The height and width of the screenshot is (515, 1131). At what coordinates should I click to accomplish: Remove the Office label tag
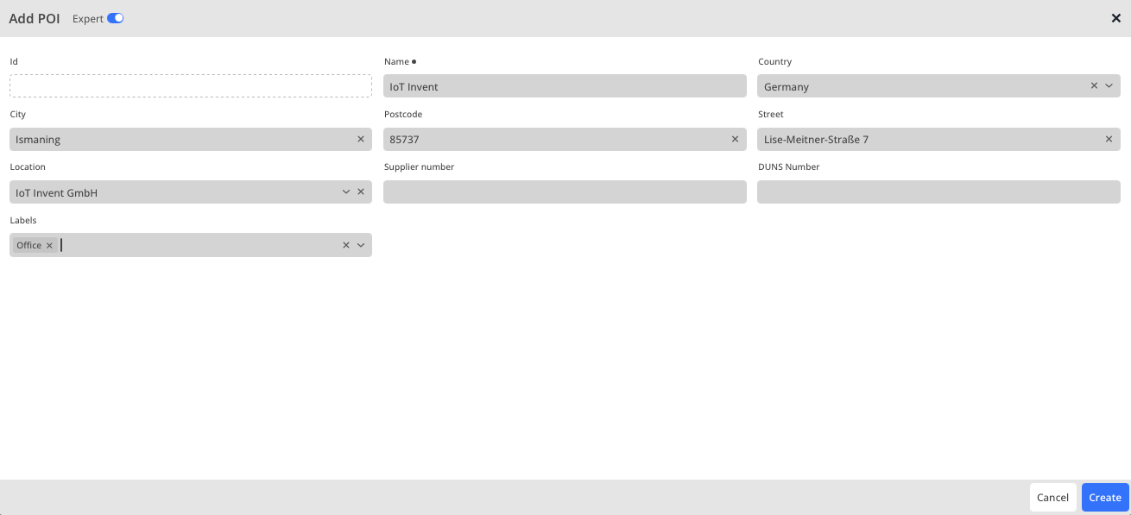(49, 246)
